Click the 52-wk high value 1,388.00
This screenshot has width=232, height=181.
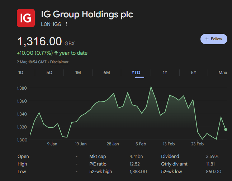[138, 172]
